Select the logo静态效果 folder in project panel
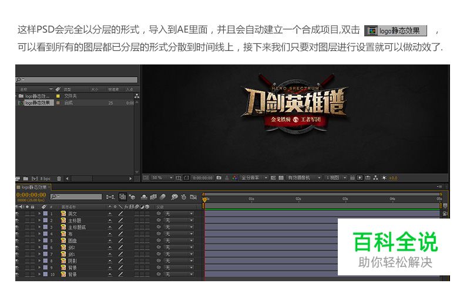Screen dimensions: 470x290 (37, 96)
